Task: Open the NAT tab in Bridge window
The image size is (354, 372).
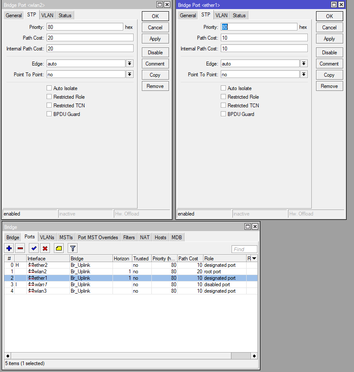Action: click(145, 238)
